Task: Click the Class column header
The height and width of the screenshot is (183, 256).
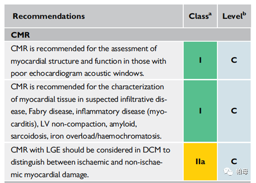Action: click(x=200, y=16)
